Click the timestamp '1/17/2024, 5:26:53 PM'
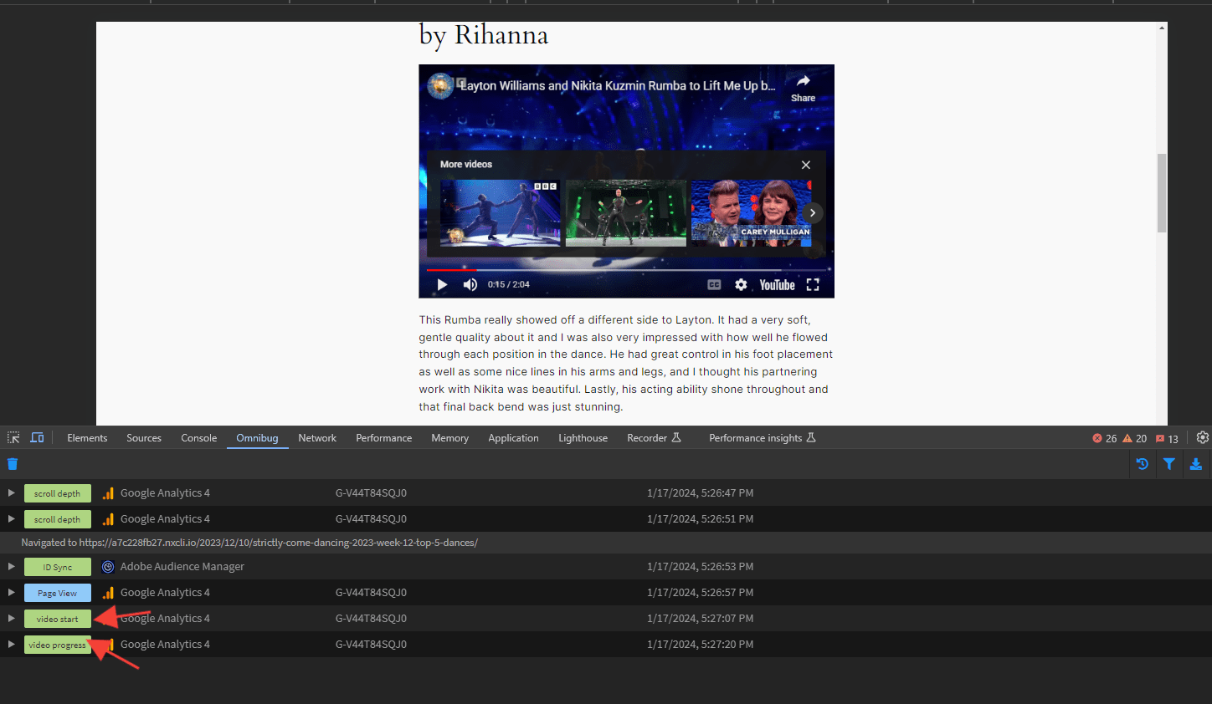1212x704 pixels. [700, 567]
